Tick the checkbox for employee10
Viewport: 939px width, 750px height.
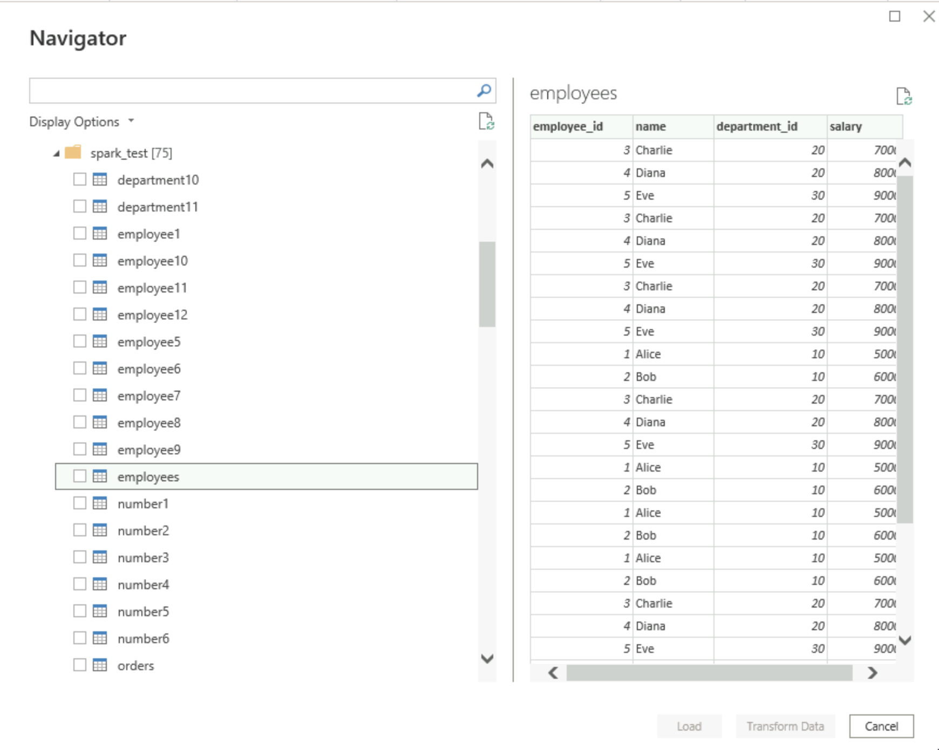80,261
